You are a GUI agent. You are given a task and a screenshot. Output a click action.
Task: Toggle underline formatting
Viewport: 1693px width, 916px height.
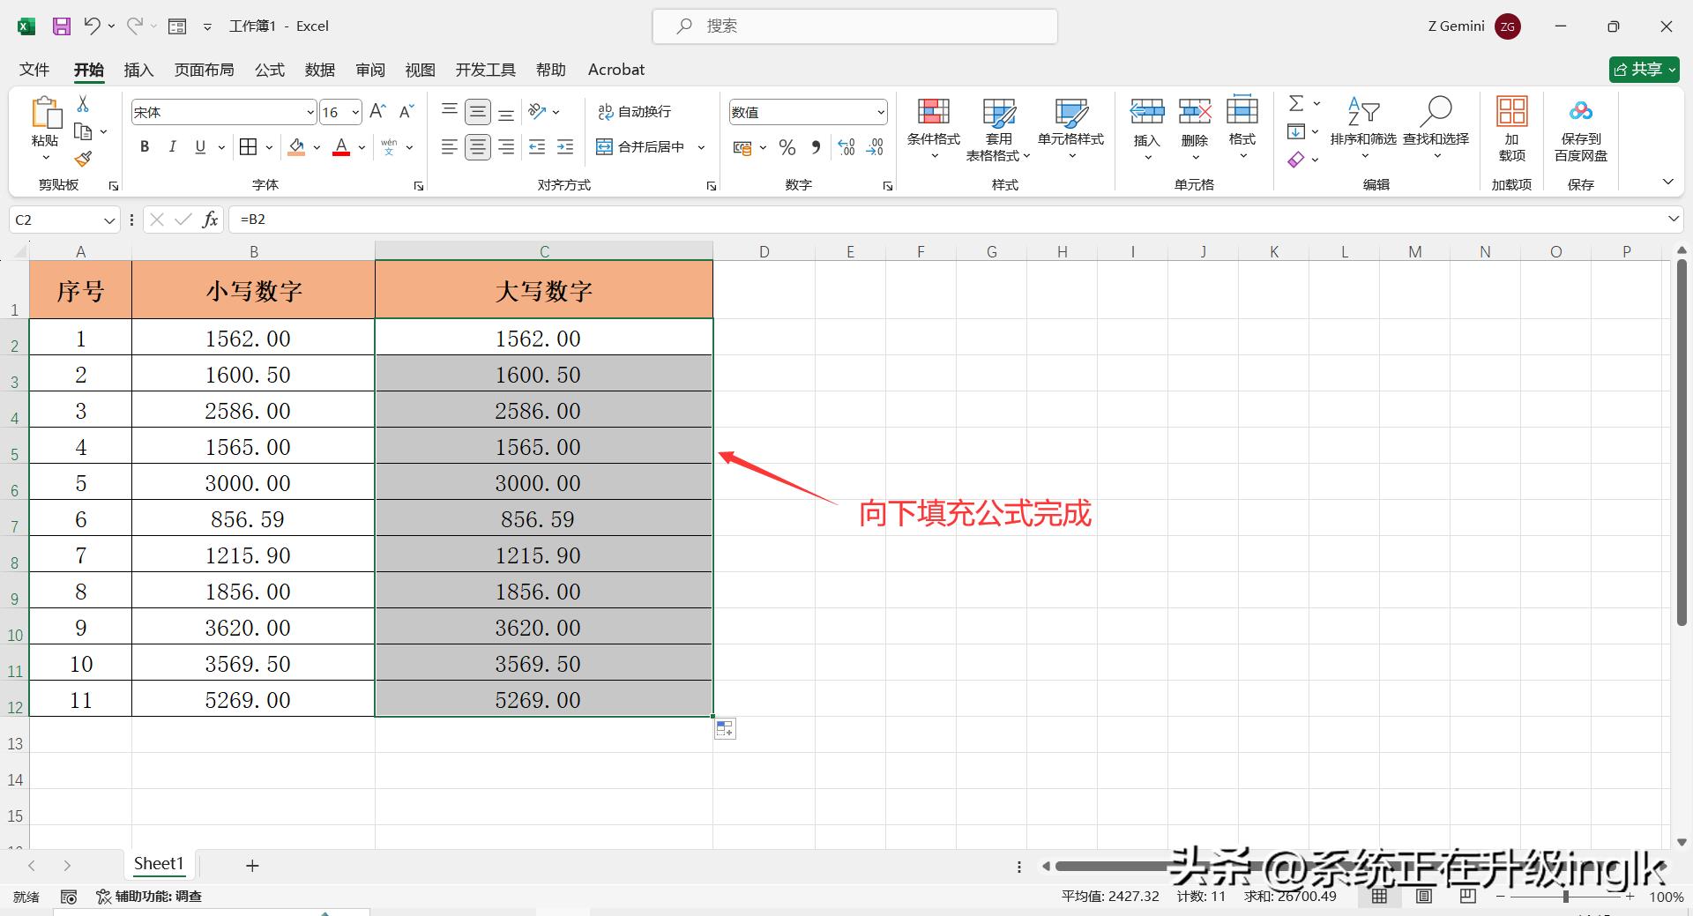coord(199,146)
